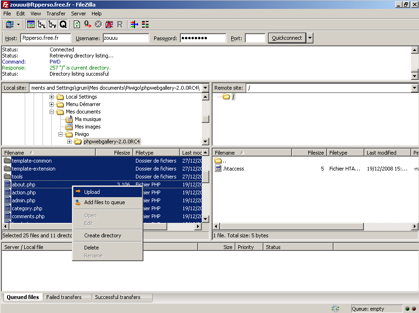Choose Delete from the context menu
This screenshot has height=313, width=419.
coord(108,248)
